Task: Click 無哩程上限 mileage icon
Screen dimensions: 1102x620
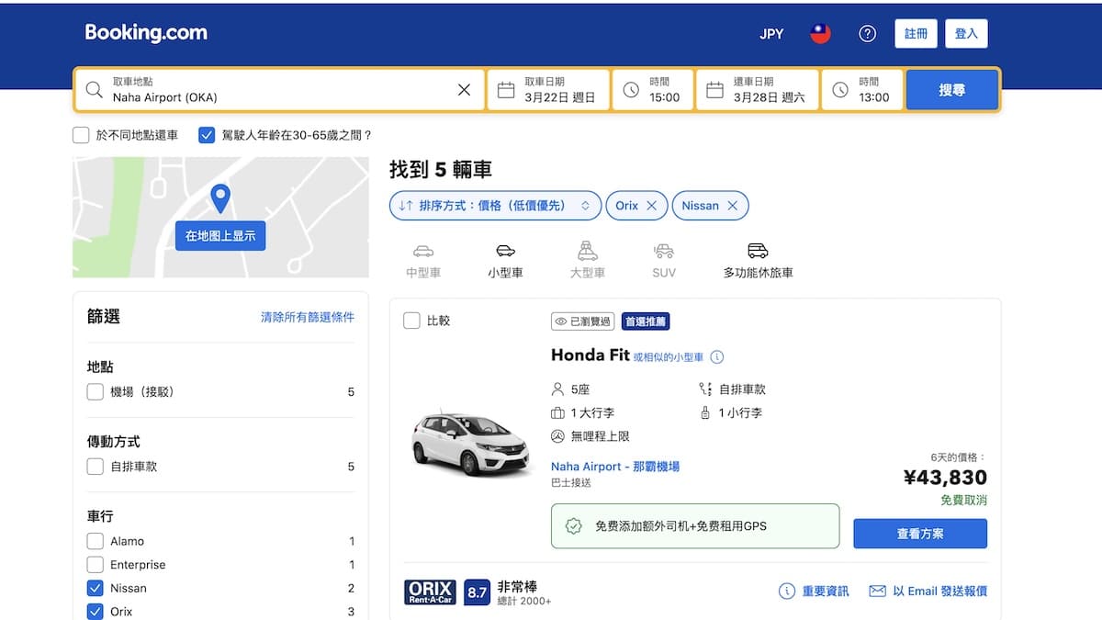Action: point(557,436)
